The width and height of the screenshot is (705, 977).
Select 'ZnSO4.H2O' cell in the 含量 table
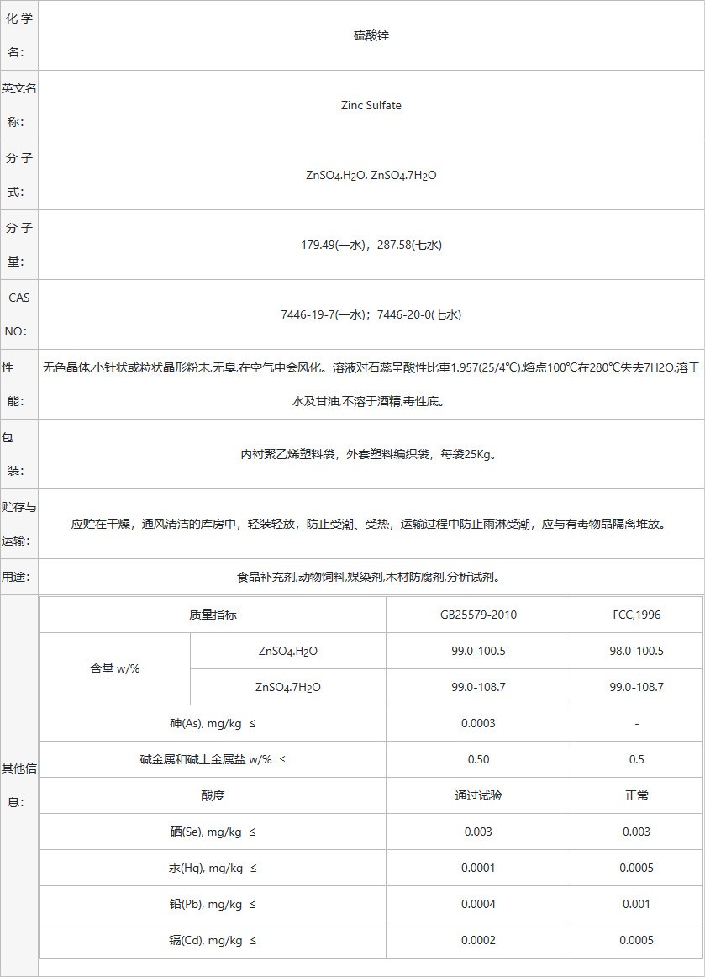tap(287, 652)
